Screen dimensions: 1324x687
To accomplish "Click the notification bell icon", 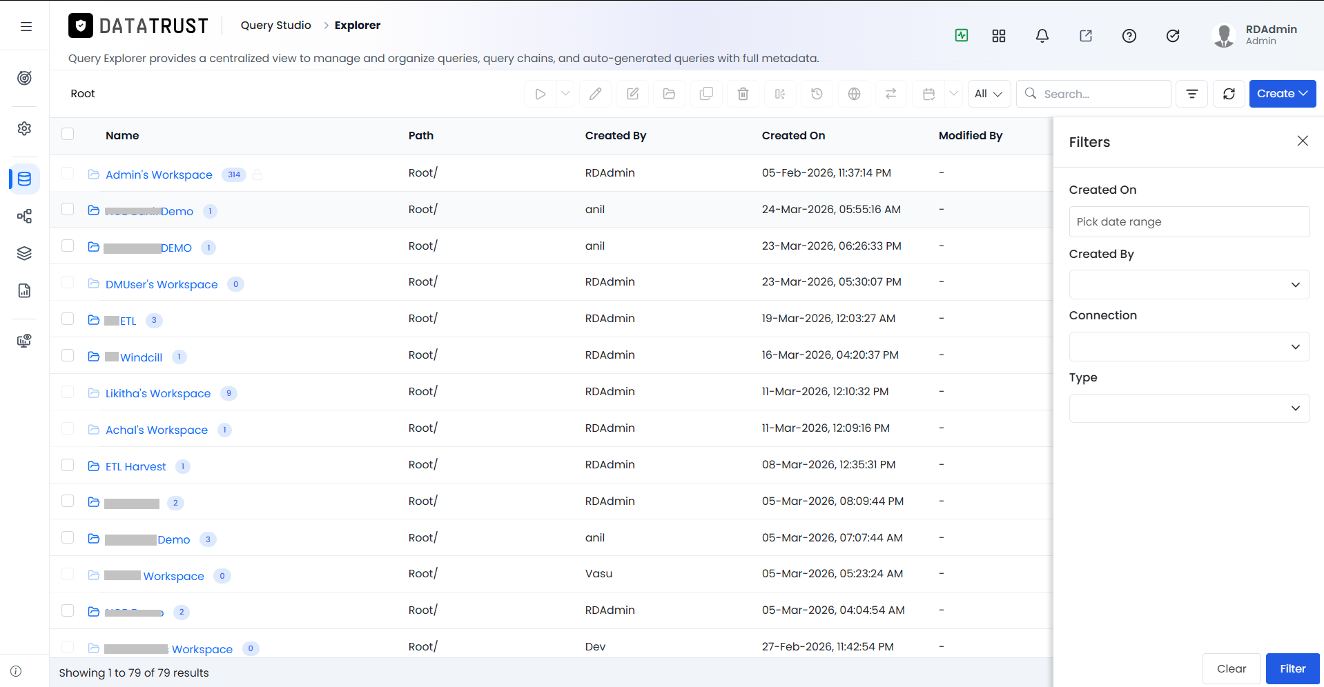I will 1042,36.
